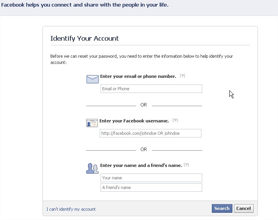
Task: Select the Your name text field
Action: tap(151, 178)
